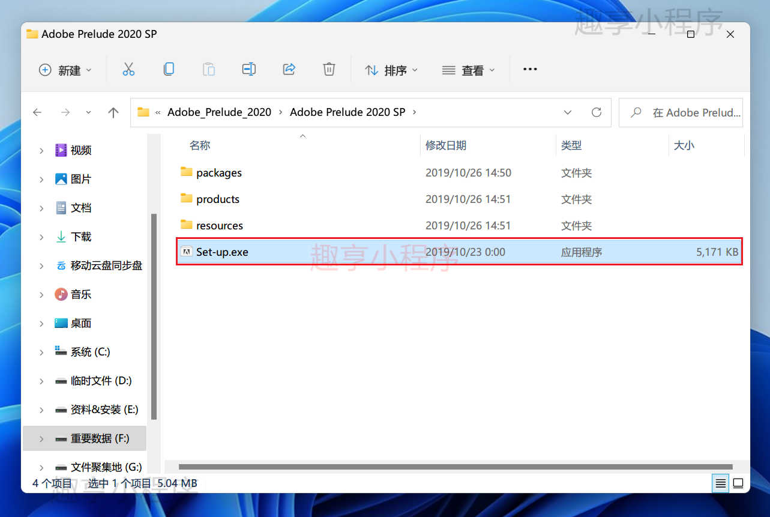Click the 音乐 music icon in sidebar
The height and width of the screenshot is (517, 770).
[x=61, y=294]
